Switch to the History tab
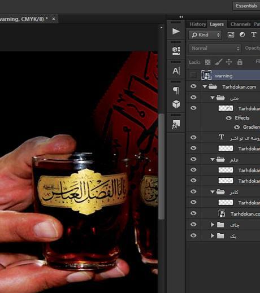260x293 pixels. (x=198, y=24)
